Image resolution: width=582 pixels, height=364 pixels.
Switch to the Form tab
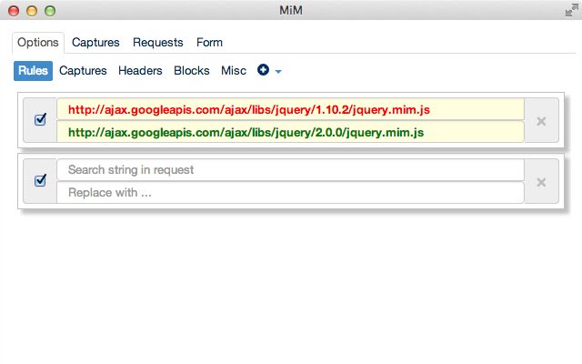coord(209,43)
